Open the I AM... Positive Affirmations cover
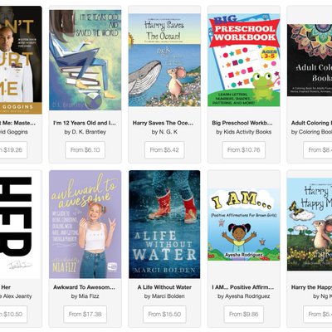The width and height of the screenshot is (332, 332). 244,224
